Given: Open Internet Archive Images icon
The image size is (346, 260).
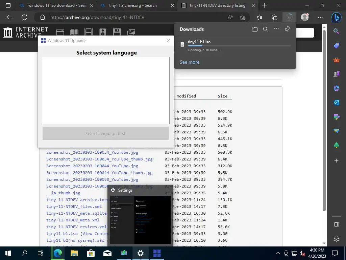Looking at the screenshot, I should 131,32.
